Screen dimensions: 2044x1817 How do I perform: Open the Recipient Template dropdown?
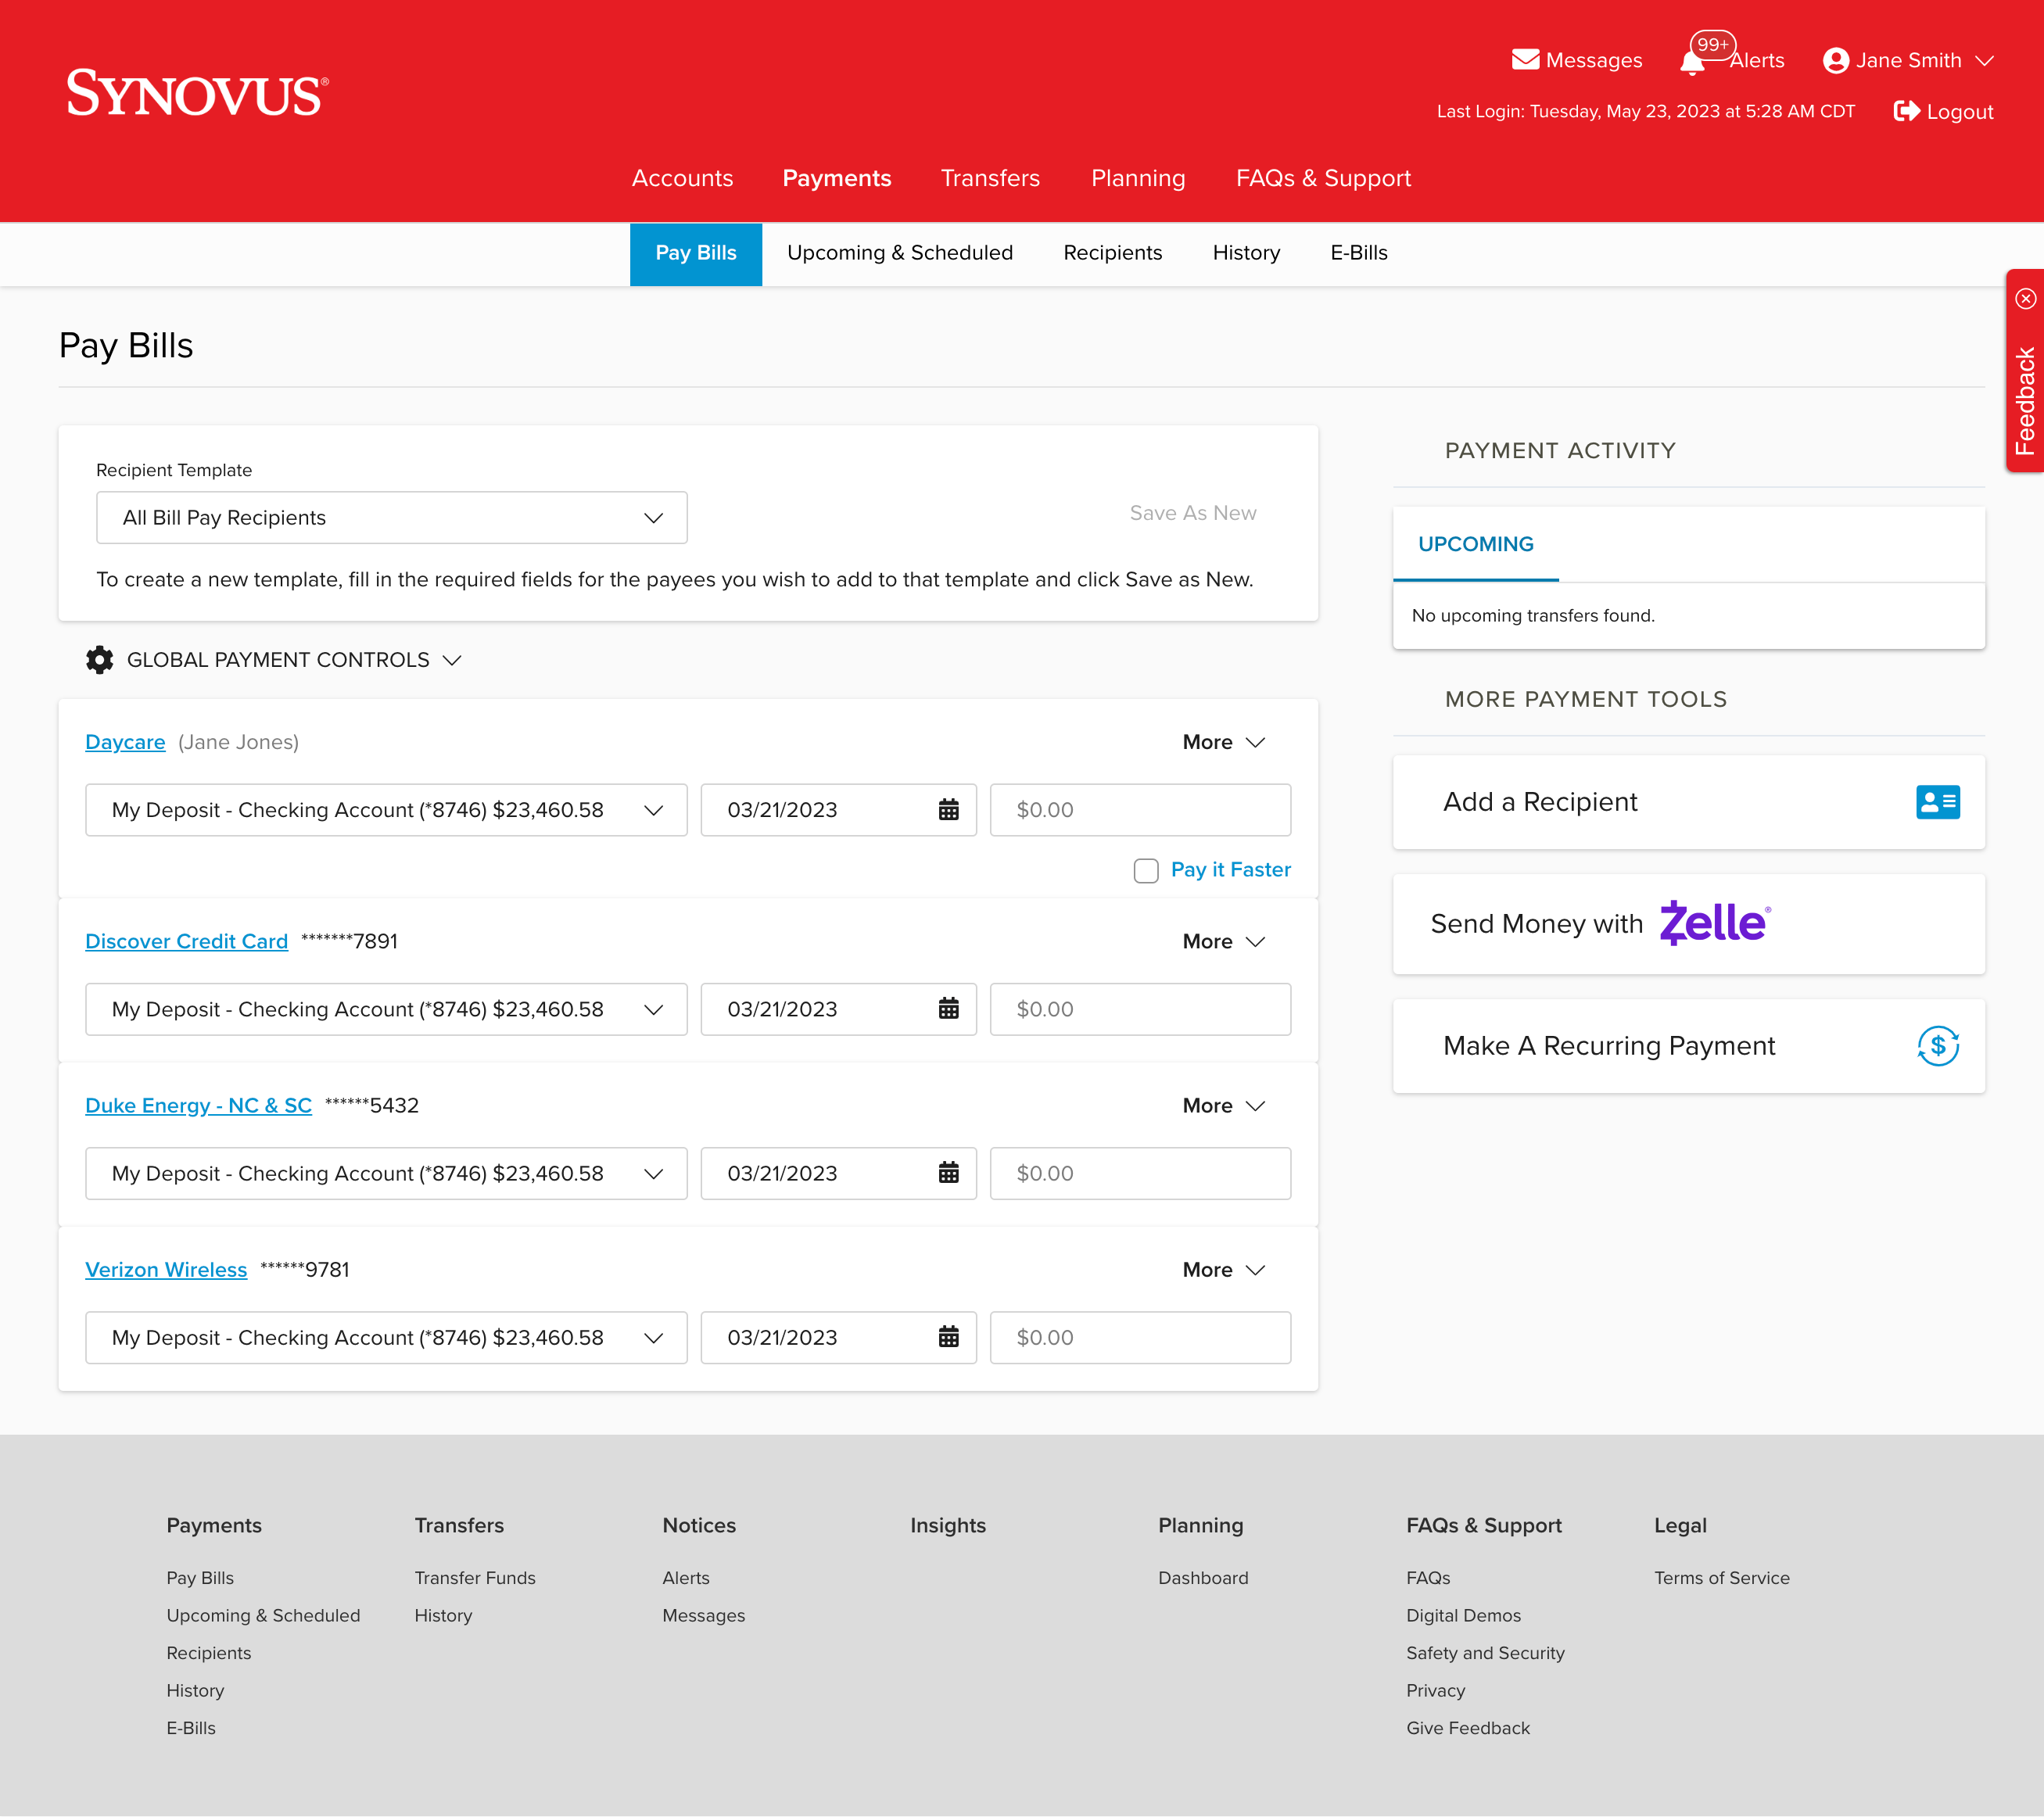[x=391, y=518]
